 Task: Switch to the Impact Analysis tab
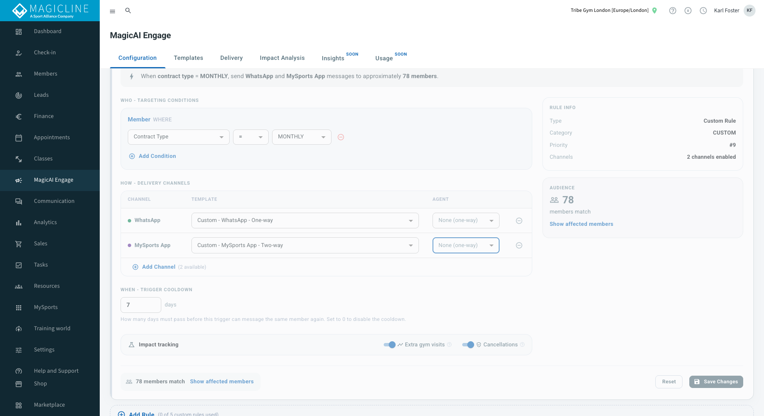coord(282,58)
